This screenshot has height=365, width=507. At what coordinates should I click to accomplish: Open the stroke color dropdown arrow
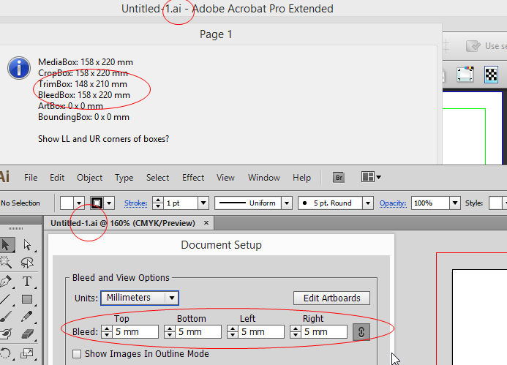click(109, 203)
